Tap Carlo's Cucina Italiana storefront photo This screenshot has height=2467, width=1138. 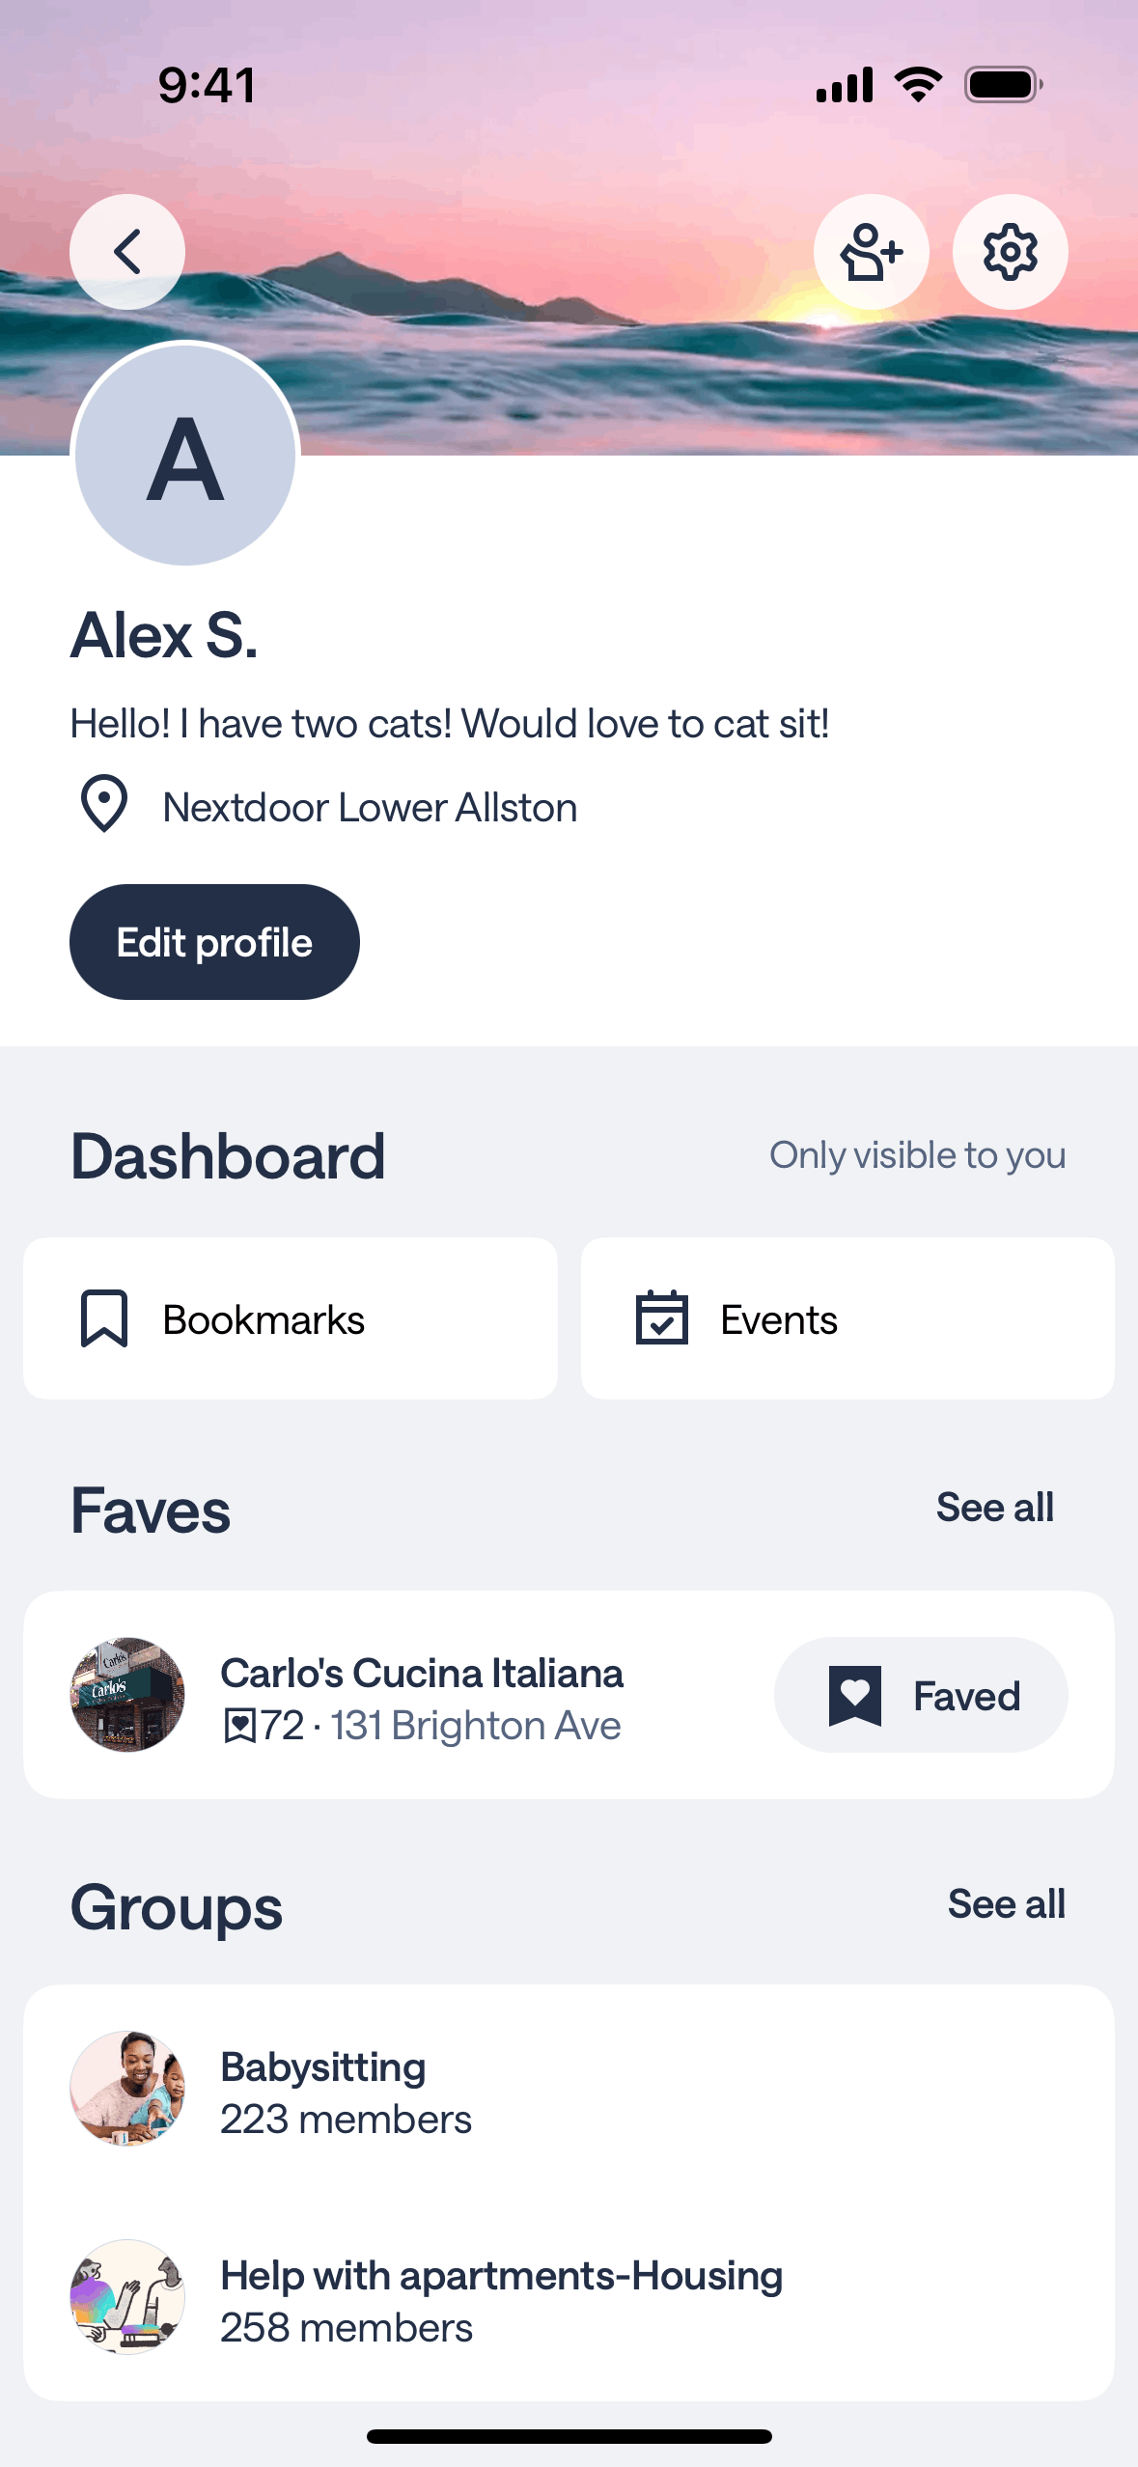127,1695
